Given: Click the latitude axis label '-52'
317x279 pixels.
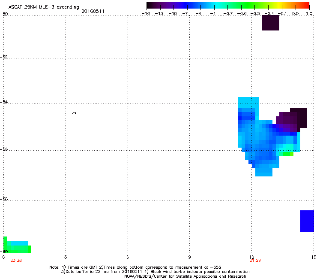Looking at the screenshot, I should [4, 57].
